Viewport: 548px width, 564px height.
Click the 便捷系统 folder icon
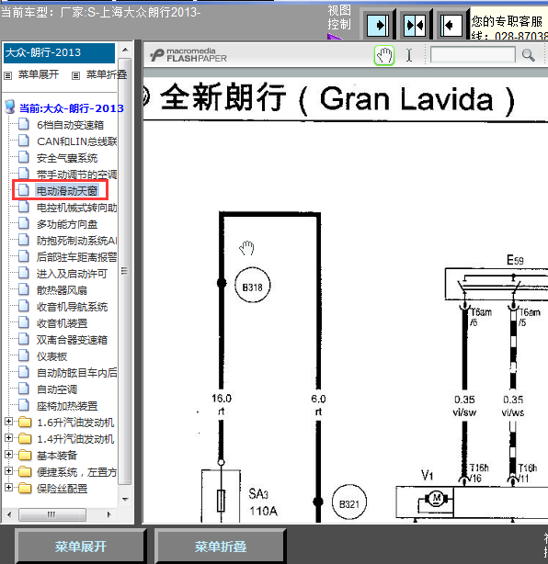(x=25, y=472)
